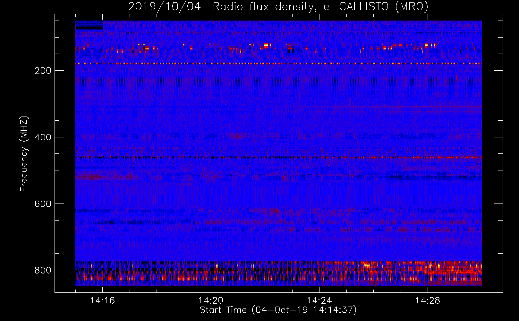519x321 pixels.
Task: Click the plot title 'Radio flux density, e-CALLISTO (MRO)'
Action: pos(320,7)
